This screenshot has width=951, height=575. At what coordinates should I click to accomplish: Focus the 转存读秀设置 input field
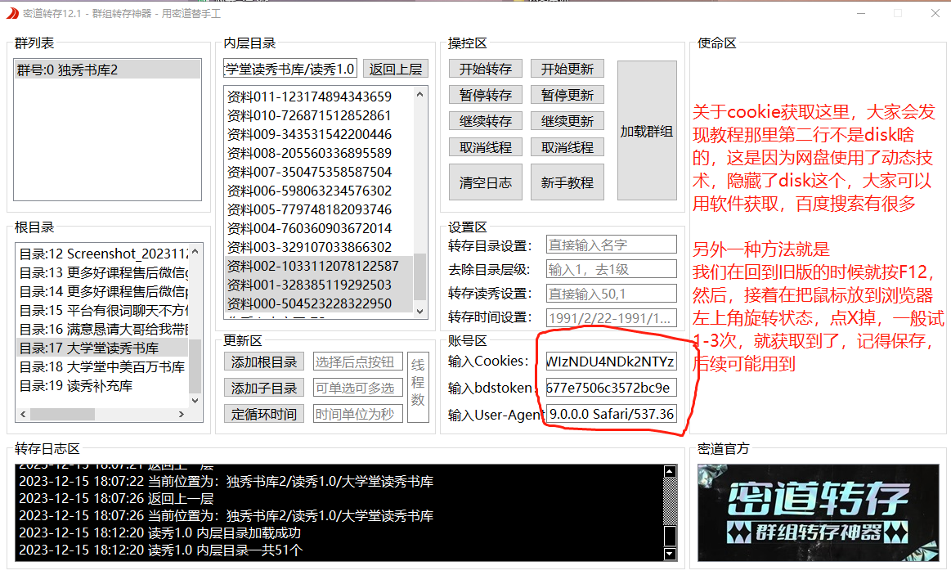612,294
